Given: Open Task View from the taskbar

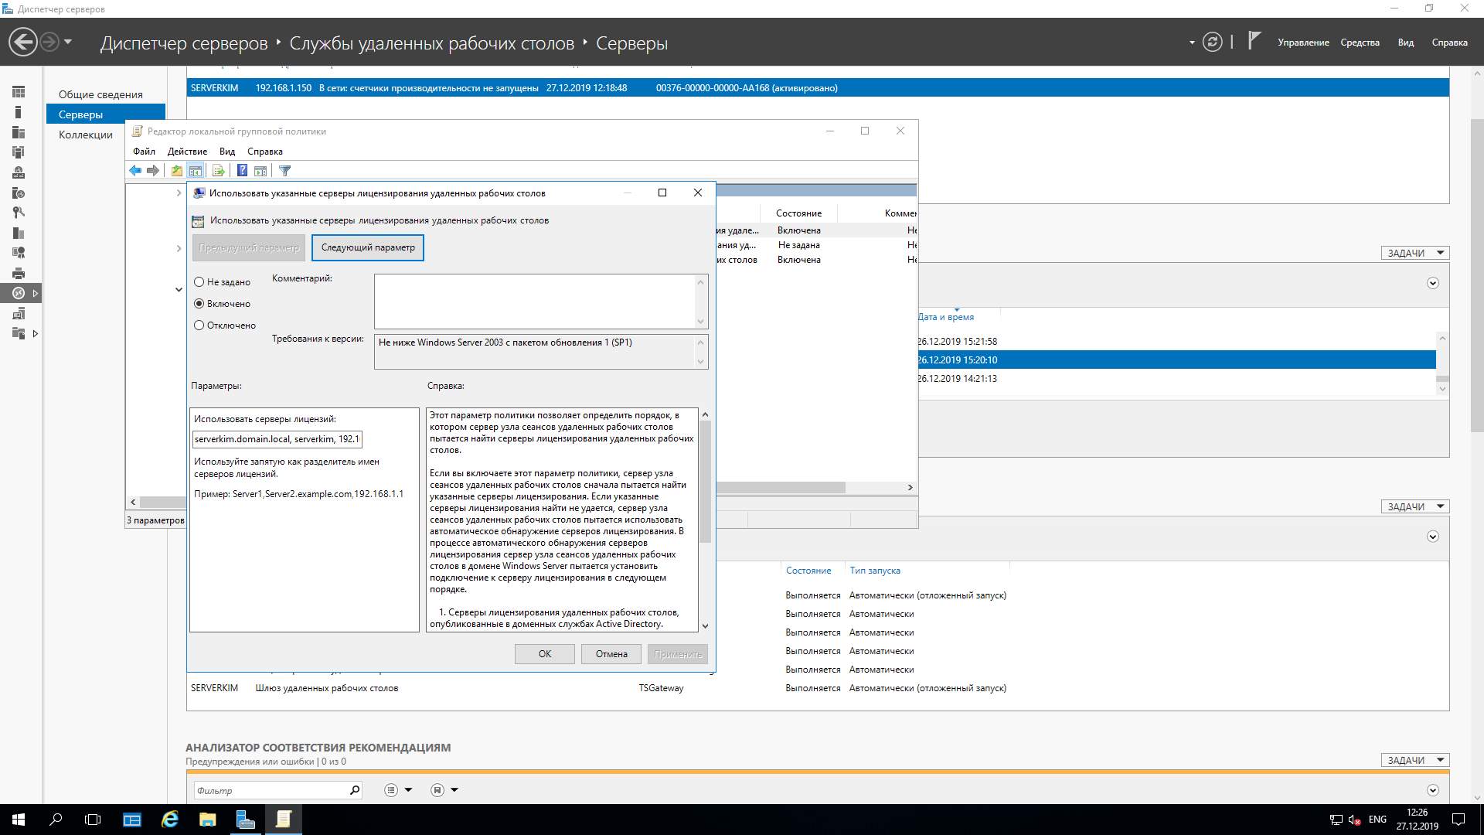Looking at the screenshot, I should click(x=93, y=820).
